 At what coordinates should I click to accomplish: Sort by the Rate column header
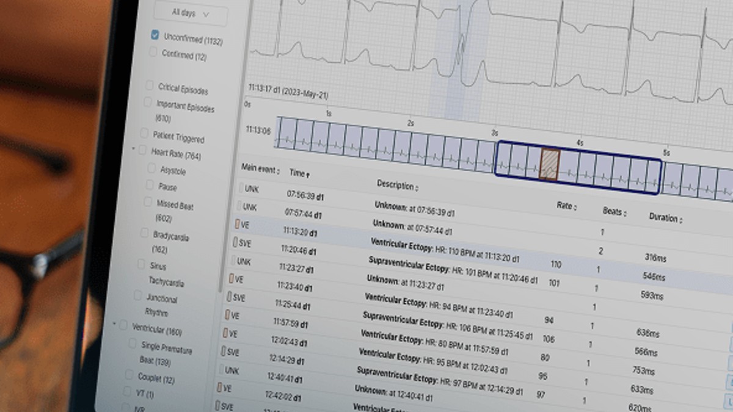(566, 206)
